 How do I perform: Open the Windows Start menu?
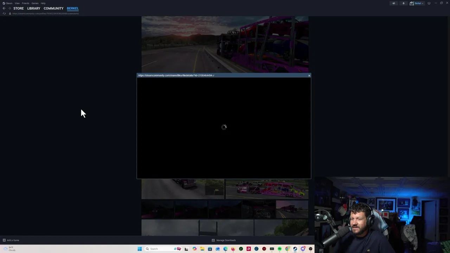pyautogui.click(x=140, y=249)
